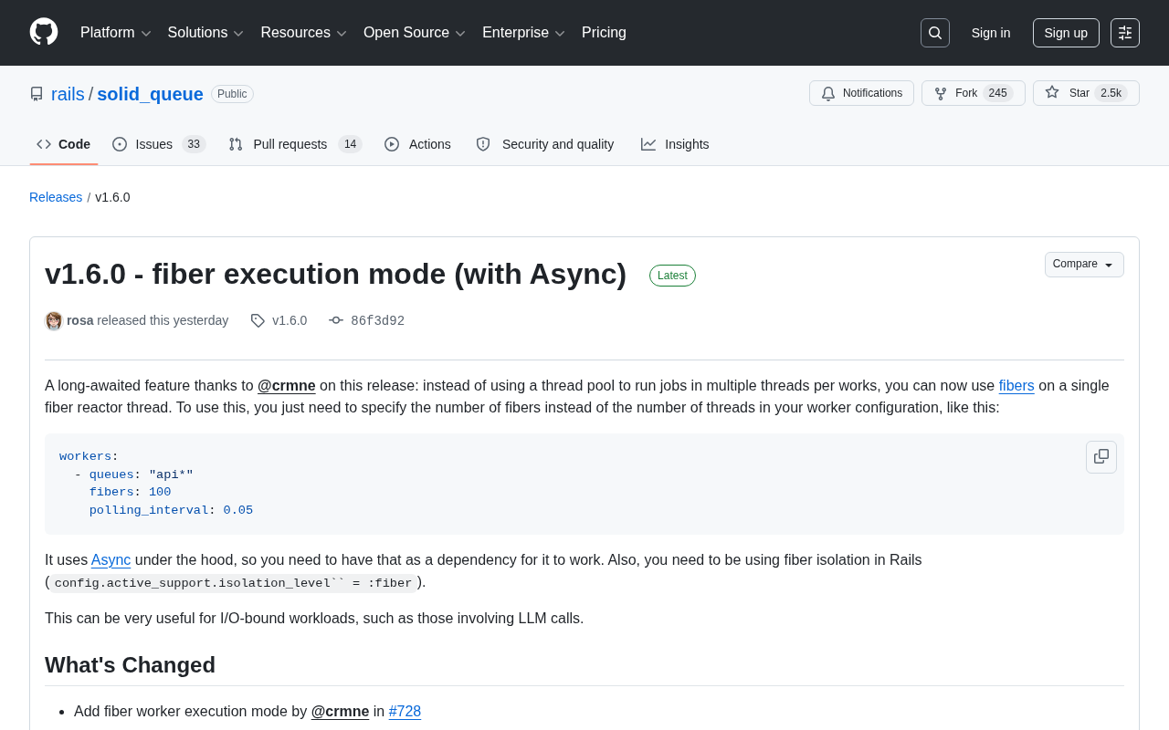Screen dimensions: 1169x730
Task: Open commit 86f3d92
Action: coord(377,320)
